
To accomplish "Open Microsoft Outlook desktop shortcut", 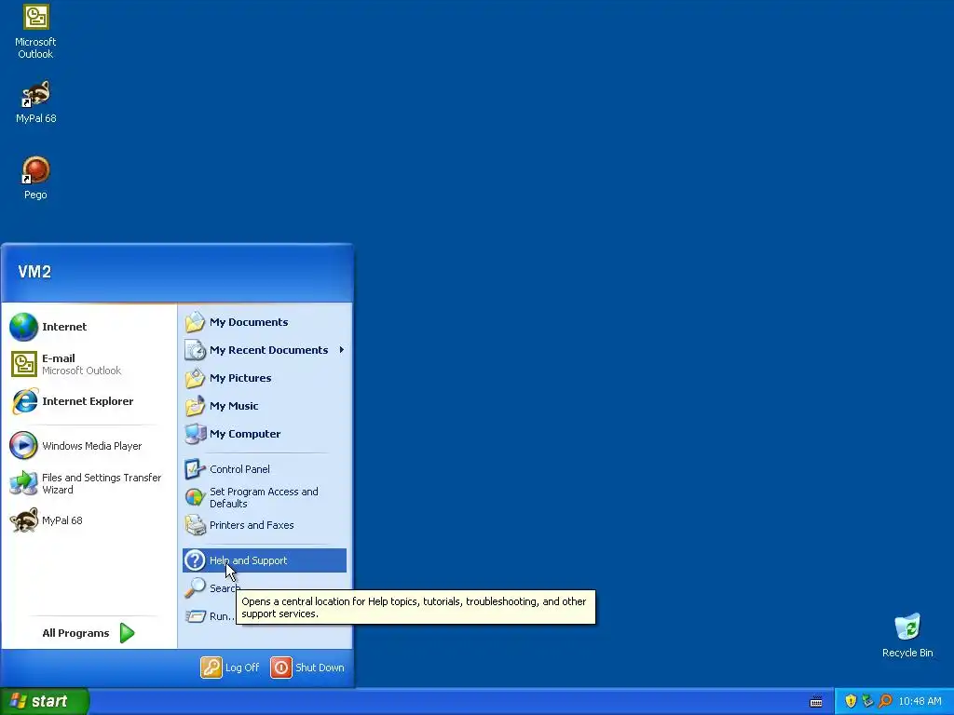I will [35, 31].
